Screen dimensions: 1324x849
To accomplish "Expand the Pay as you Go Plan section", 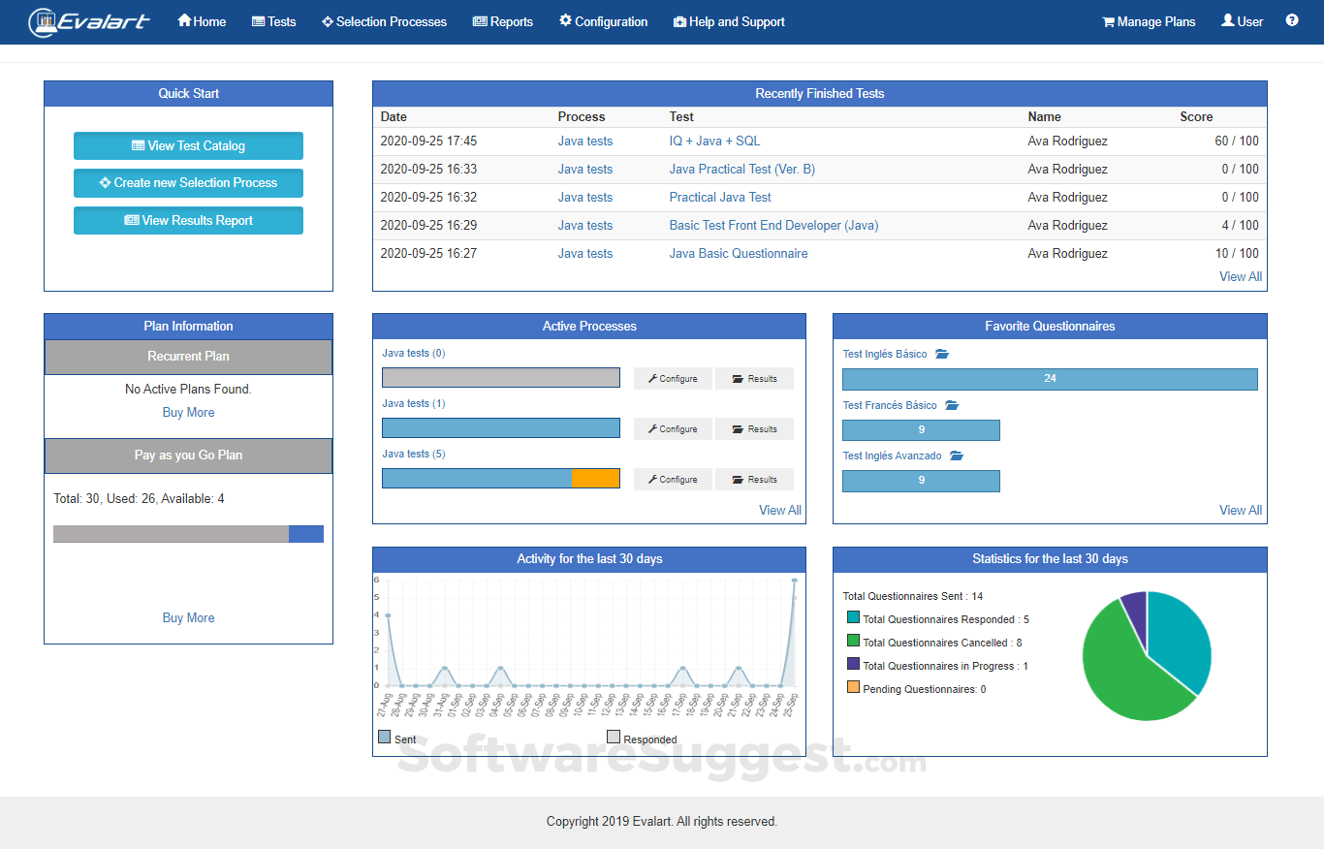I will pyautogui.click(x=188, y=456).
